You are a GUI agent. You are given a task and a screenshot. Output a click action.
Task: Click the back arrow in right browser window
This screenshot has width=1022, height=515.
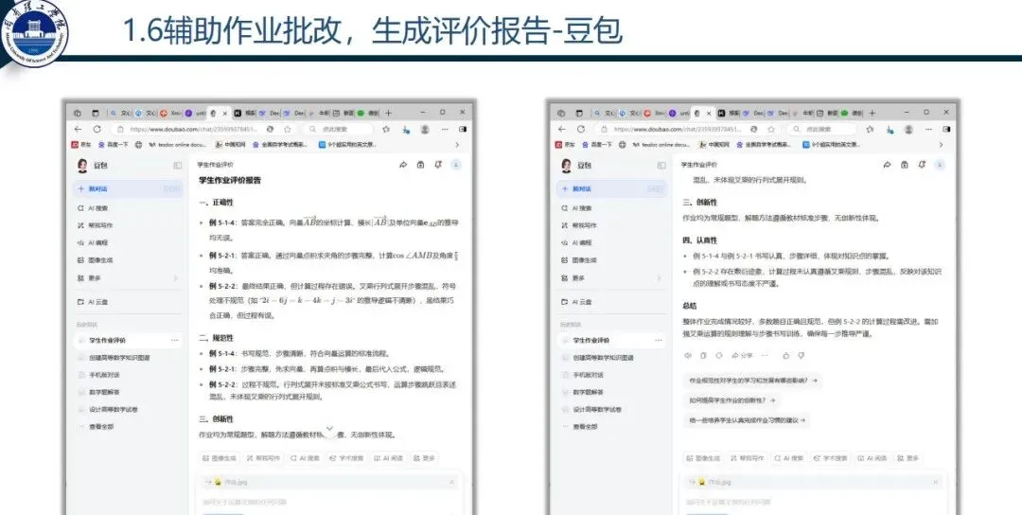click(x=562, y=129)
